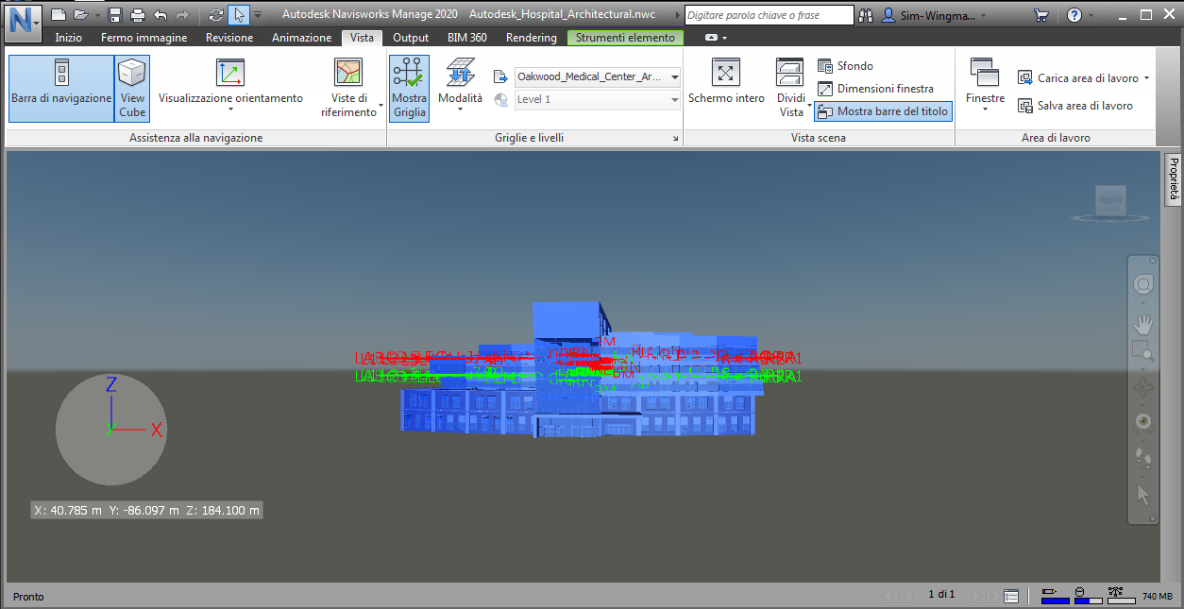Expand the Griglie e livelli panel launcher
This screenshot has width=1184, height=609.
tap(676, 139)
